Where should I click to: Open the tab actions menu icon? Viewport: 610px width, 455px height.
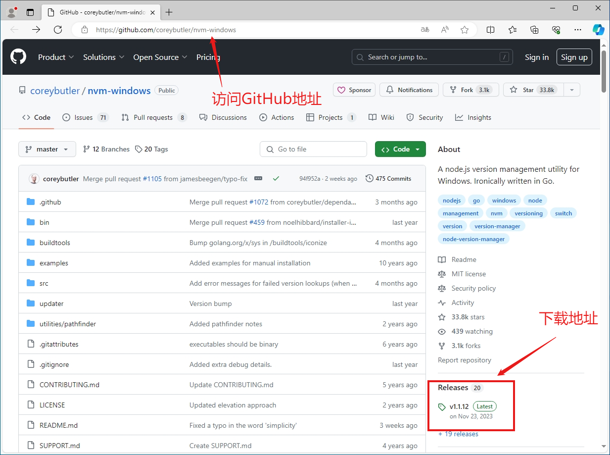(30, 12)
